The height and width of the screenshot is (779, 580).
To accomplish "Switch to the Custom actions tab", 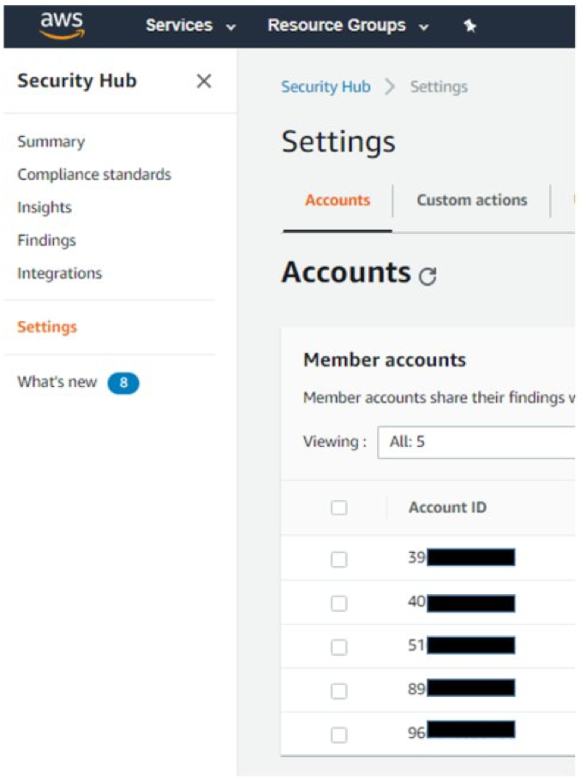I will (x=469, y=199).
